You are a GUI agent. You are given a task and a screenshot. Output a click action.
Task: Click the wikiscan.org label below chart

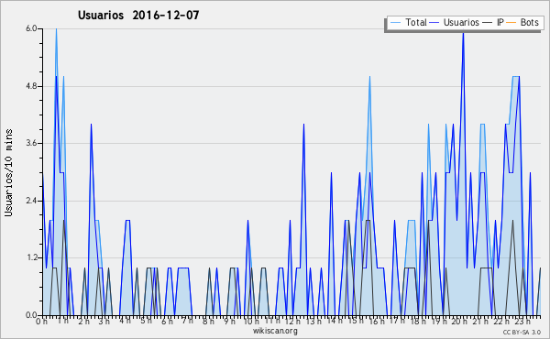275,331
